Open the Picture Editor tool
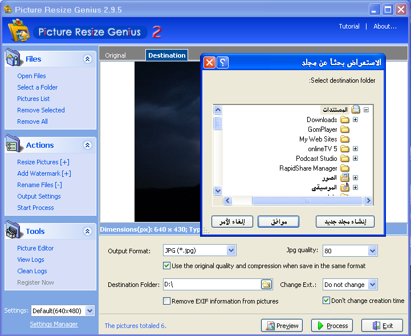Image resolution: width=411 pixels, height=336 pixels. [x=35, y=248]
